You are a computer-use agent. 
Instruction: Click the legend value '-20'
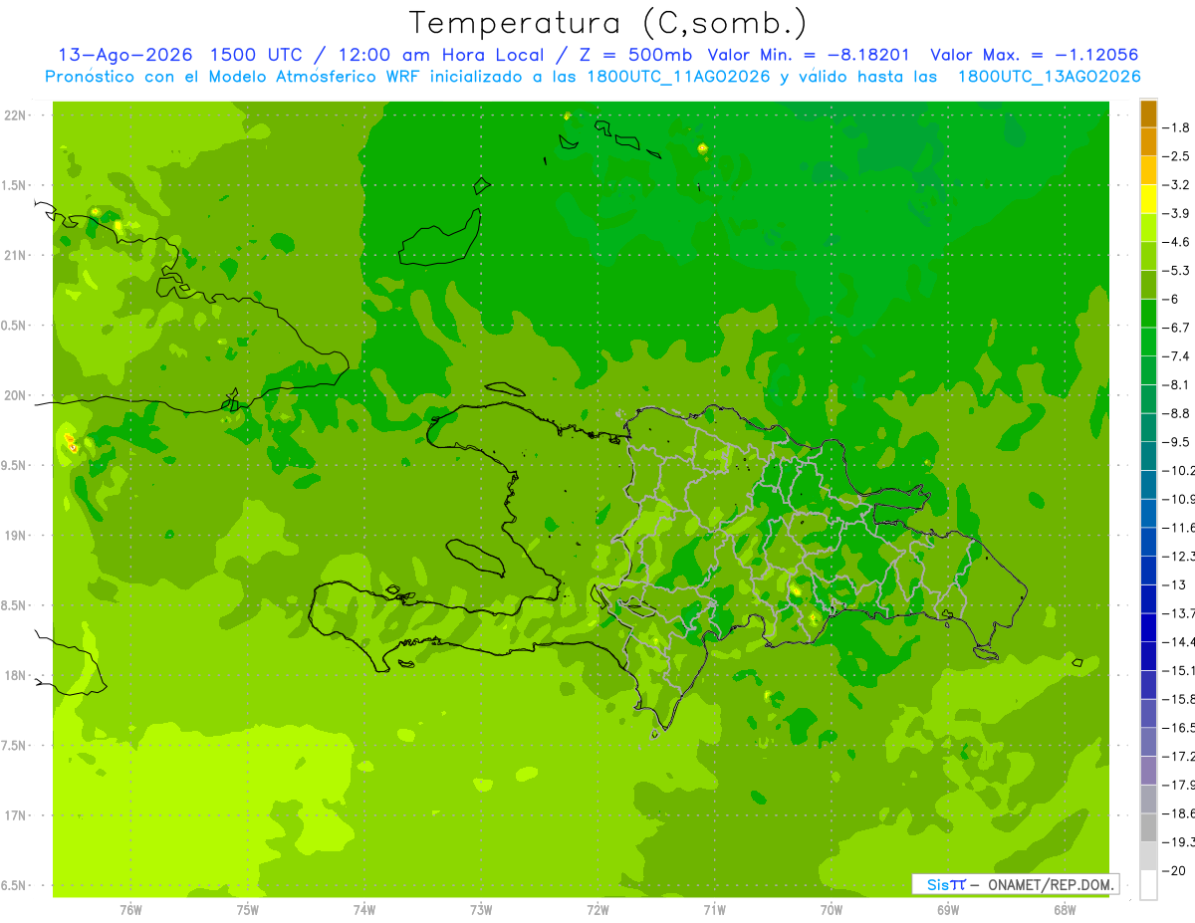coord(1173,871)
